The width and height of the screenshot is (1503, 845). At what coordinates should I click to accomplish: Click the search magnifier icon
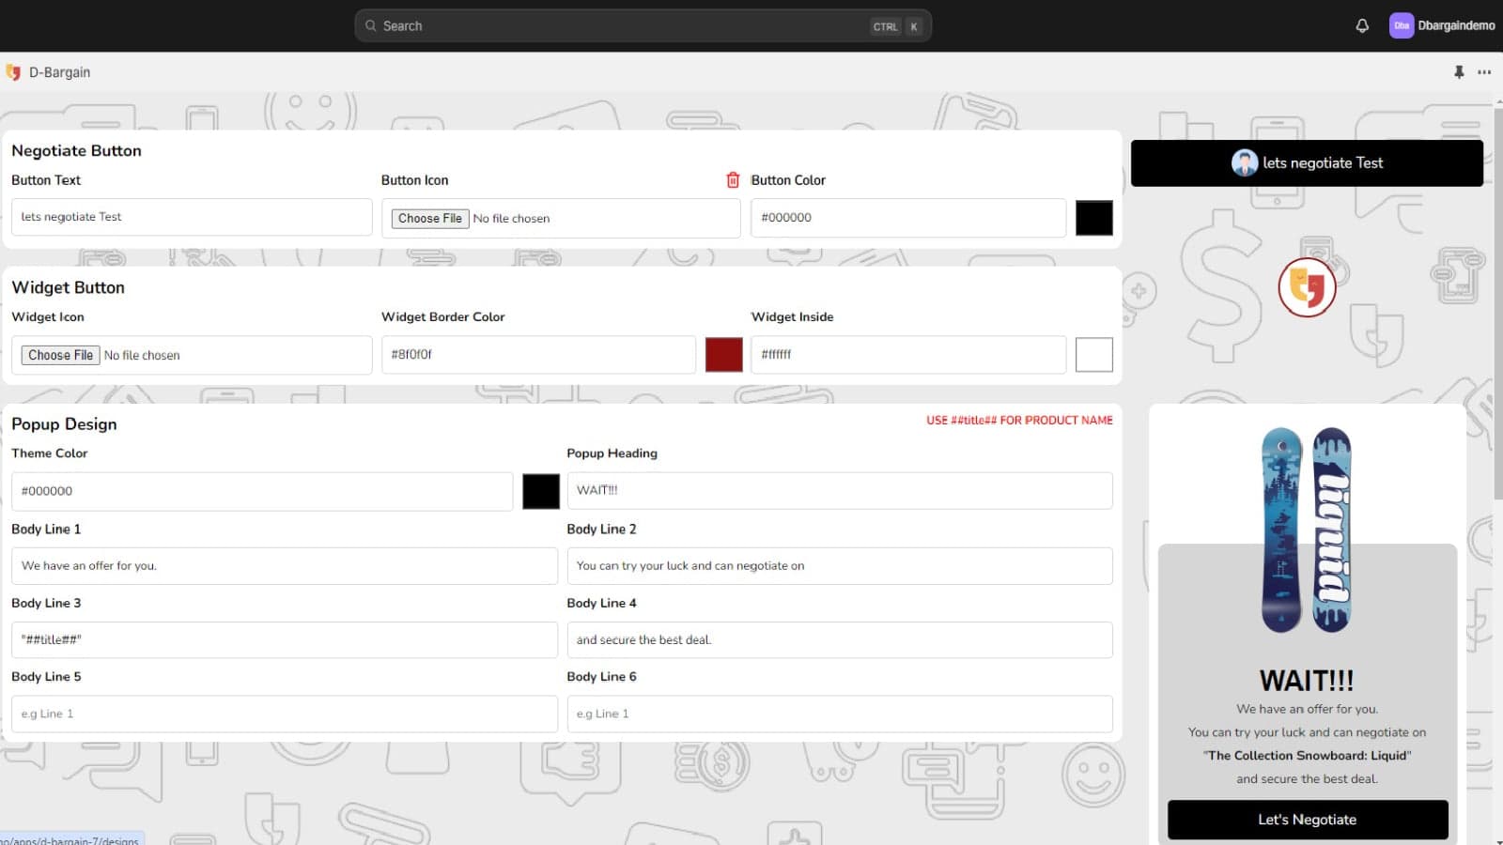pos(371,26)
